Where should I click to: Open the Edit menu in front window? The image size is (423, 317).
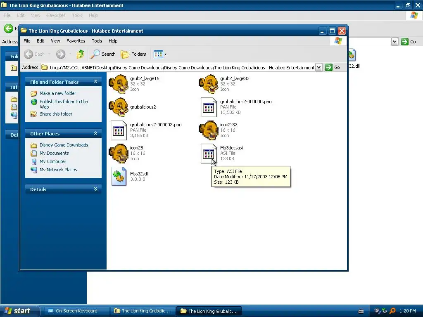click(x=40, y=41)
